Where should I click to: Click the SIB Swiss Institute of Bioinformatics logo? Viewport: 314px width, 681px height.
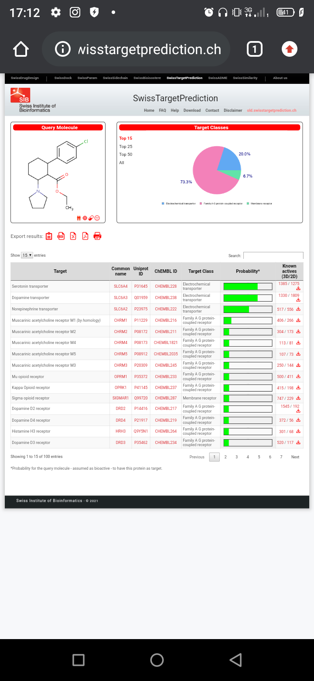tap(33, 100)
